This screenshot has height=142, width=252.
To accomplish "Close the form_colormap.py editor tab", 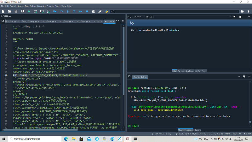I will [38, 21].
